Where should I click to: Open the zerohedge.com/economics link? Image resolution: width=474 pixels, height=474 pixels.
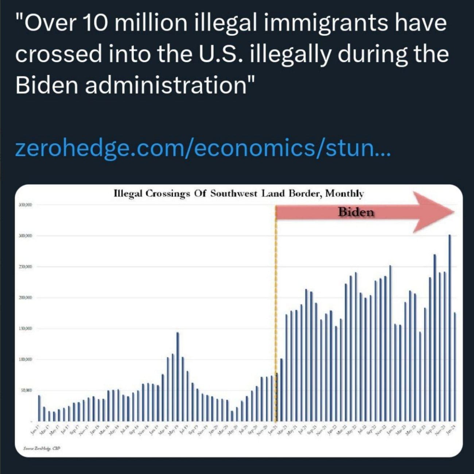pos(203,150)
